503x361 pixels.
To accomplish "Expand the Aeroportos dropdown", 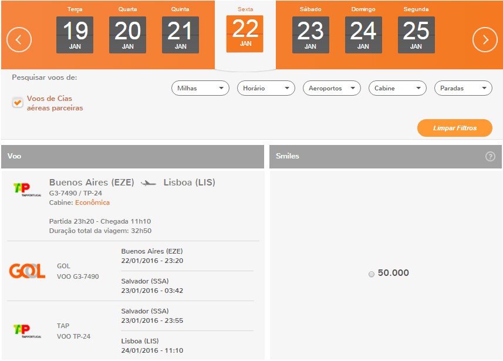I will click(332, 88).
